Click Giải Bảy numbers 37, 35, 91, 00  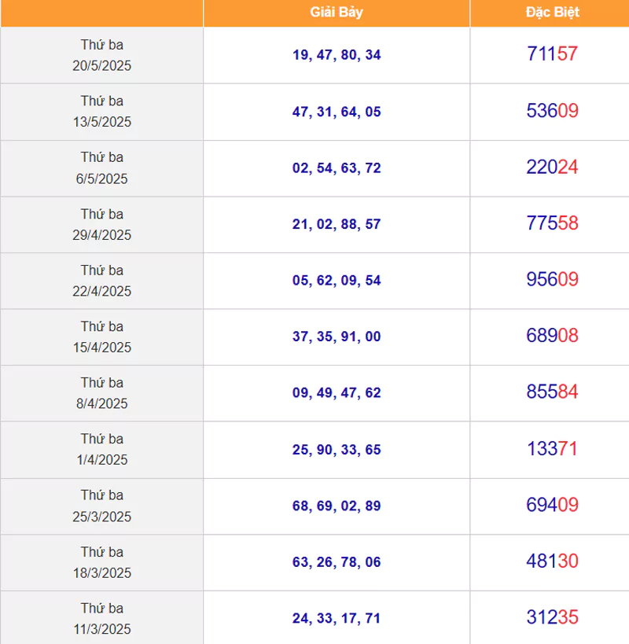pyautogui.click(x=337, y=337)
